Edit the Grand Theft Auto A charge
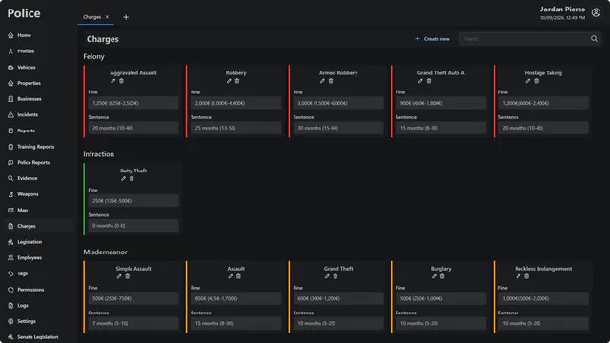The width and height of the screenshot is (610, 343). coord(420,81)
